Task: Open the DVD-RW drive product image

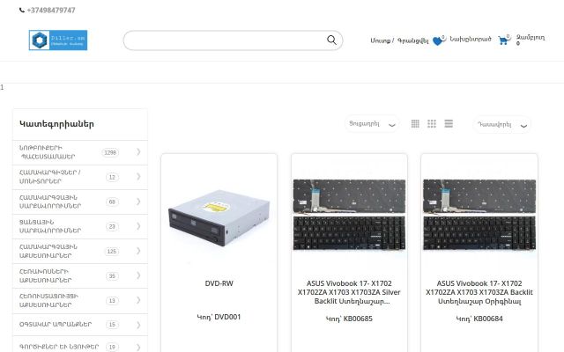Action: tap(219, 216)
